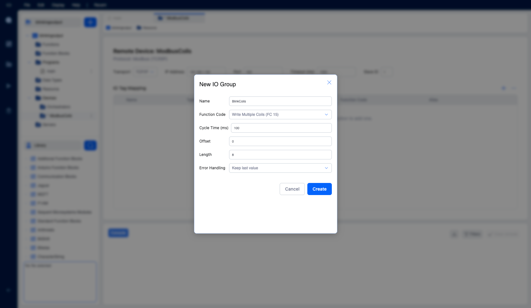Edit the Offset input field

click(x=280, y=141)
